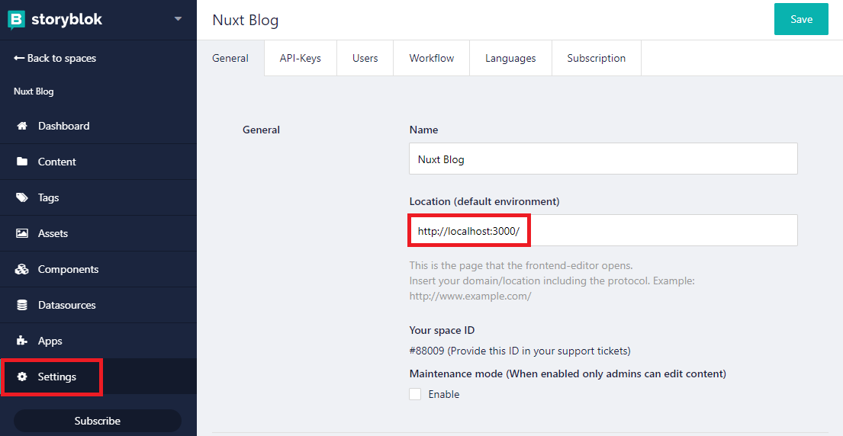This screenshot has height=436, width=843.
Task: Click the Datasources database icon
Action: coord(22,305)
